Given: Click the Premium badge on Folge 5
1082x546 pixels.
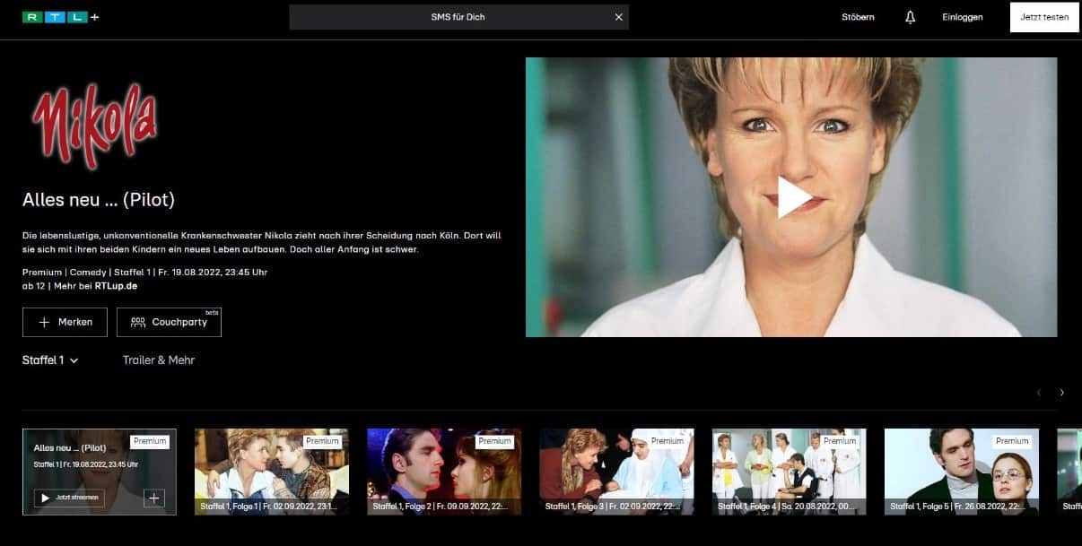Looking at the screenshot, I should tap(1012, 441).
